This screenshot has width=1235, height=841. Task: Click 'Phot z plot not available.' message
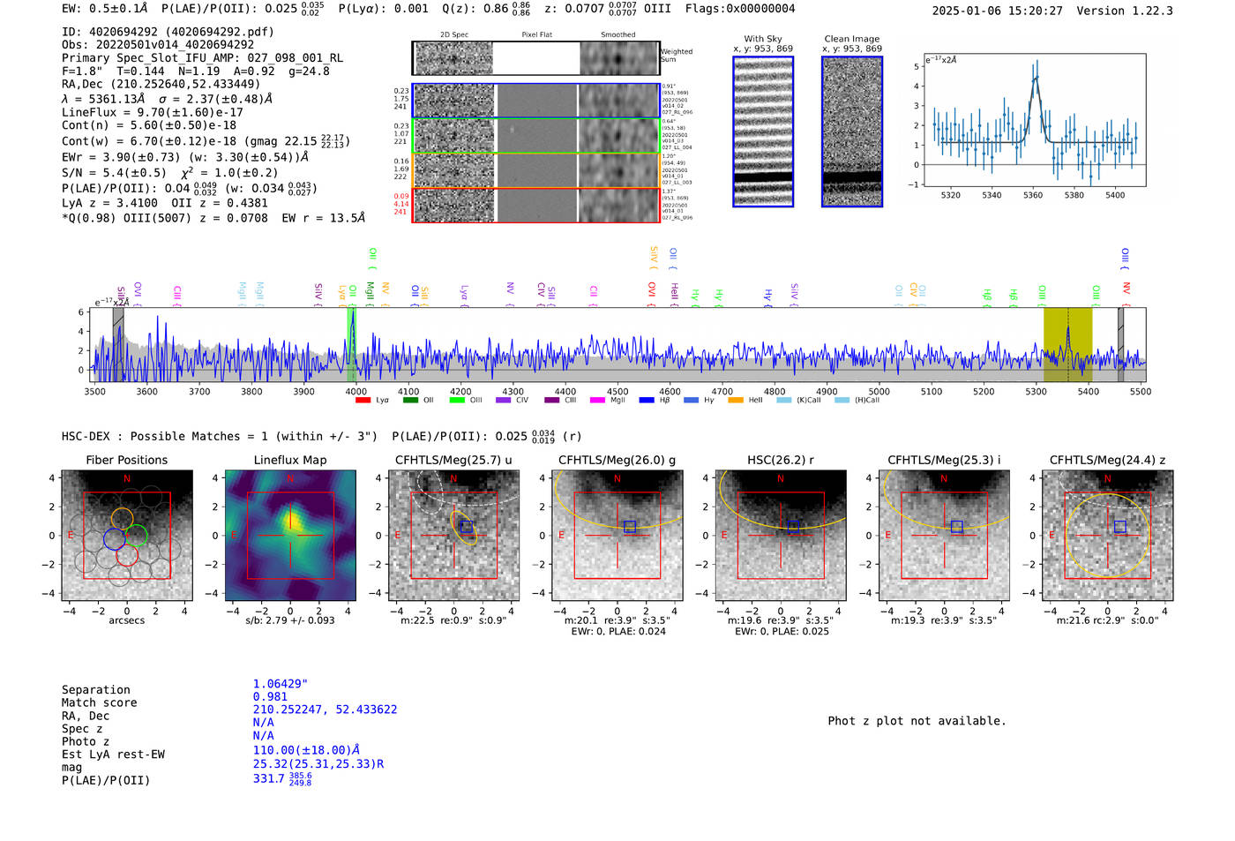tap(917, 721)
